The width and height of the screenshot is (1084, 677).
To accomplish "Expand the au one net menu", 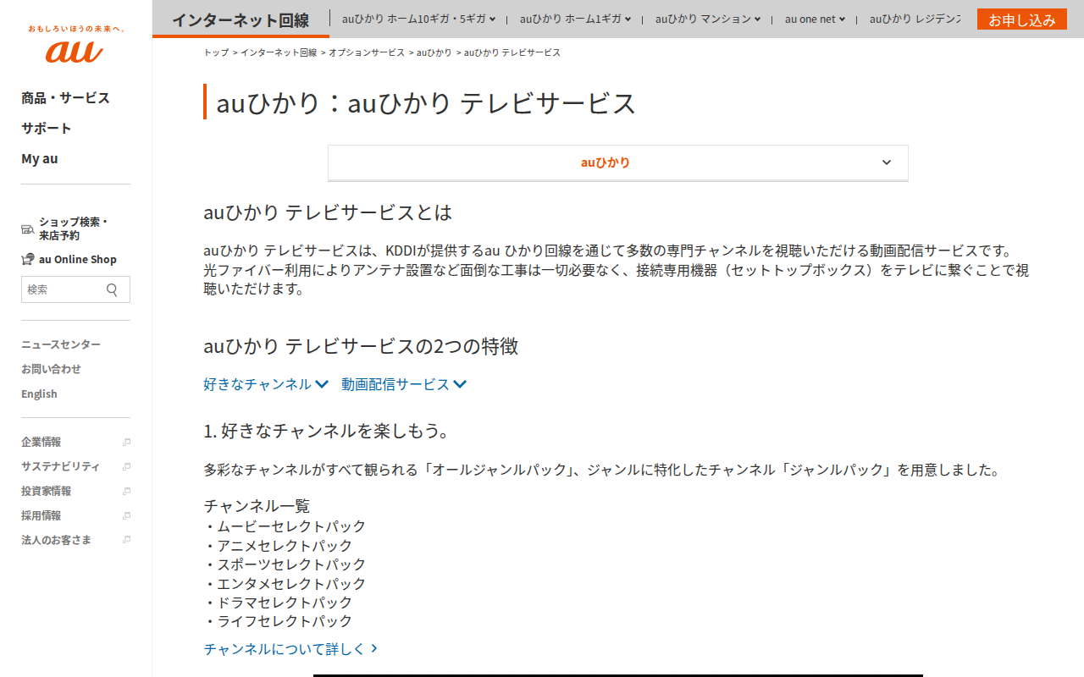I will coord(815,19).
